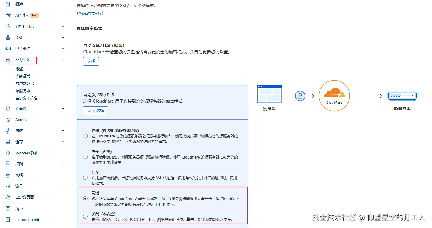Click the 自定义页面 wrench icon
The image size is (432, 228).
click(8, 197)
